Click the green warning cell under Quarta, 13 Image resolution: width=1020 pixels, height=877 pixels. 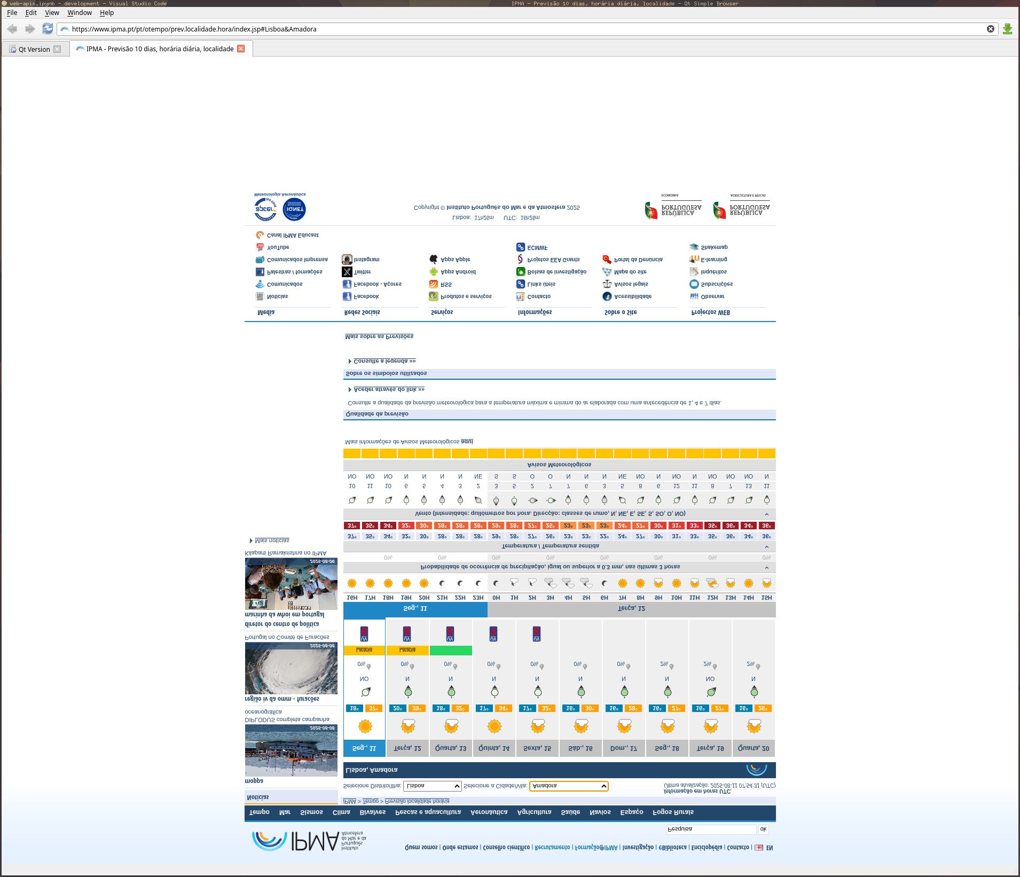[x=451, y=650]
